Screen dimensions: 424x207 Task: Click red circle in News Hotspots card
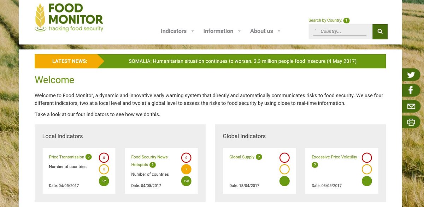point(186,158)
